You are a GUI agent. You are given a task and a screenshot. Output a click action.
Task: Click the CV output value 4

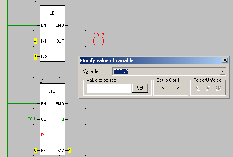click(69, 150)
